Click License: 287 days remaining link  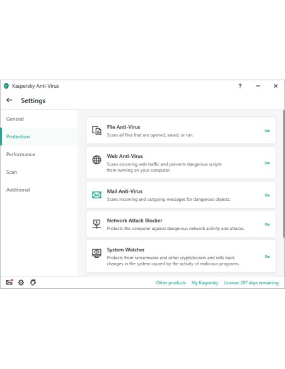click(251, 282)
